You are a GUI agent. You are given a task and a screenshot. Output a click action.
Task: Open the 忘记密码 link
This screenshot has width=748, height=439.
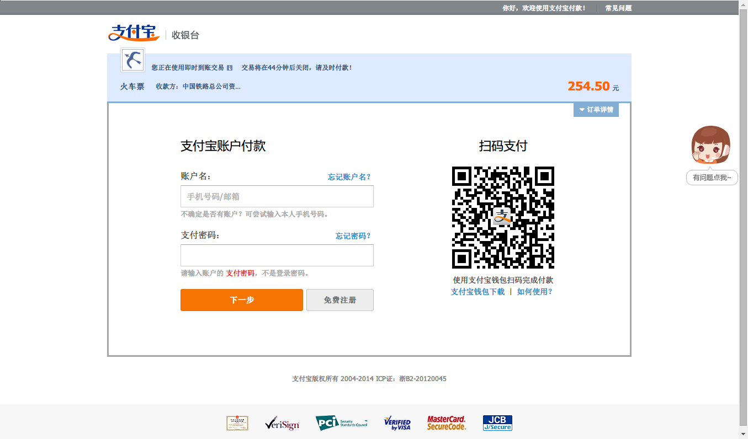click(x=353, y=236)
